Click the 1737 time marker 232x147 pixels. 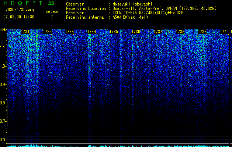[x=158, y=32]
